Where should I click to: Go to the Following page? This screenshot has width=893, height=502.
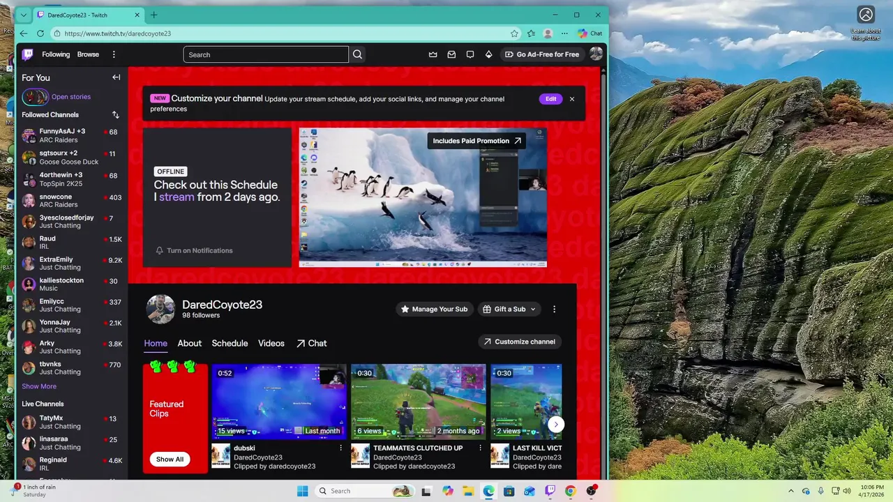pos(56,54)
